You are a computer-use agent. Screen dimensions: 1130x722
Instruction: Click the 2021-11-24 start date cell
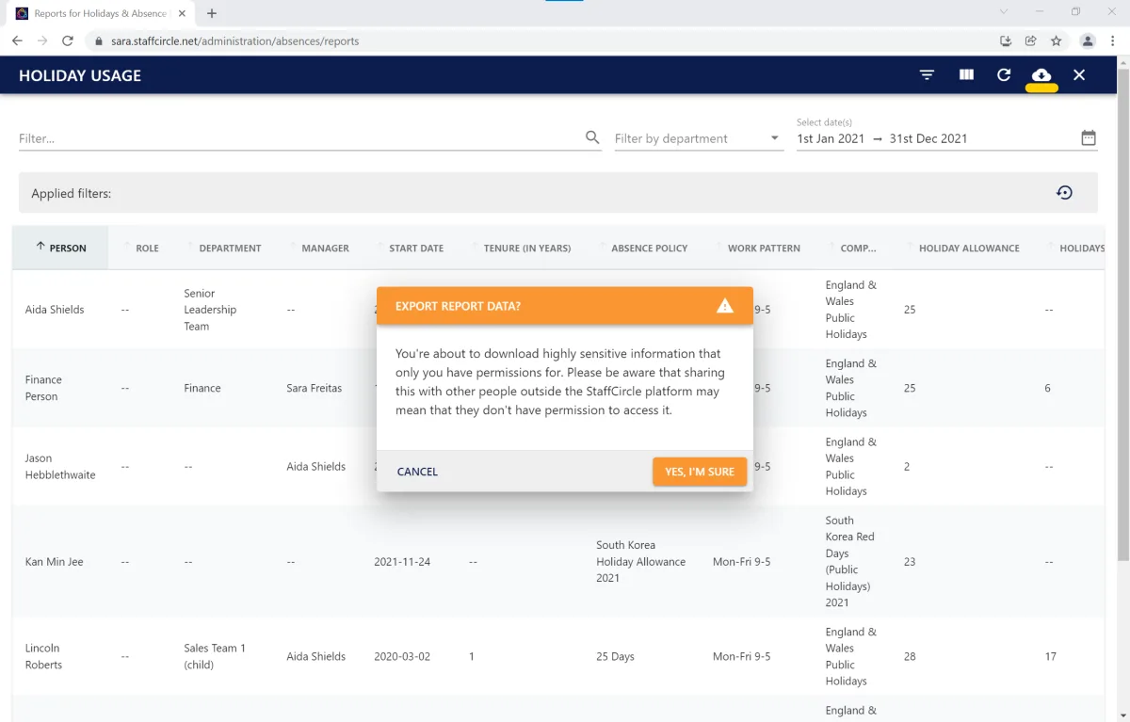[402, 562]
